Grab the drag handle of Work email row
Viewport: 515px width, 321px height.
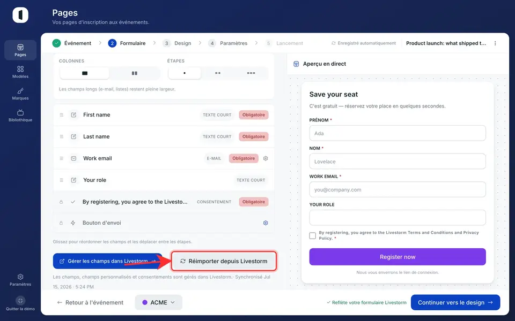tap(61, 158)
